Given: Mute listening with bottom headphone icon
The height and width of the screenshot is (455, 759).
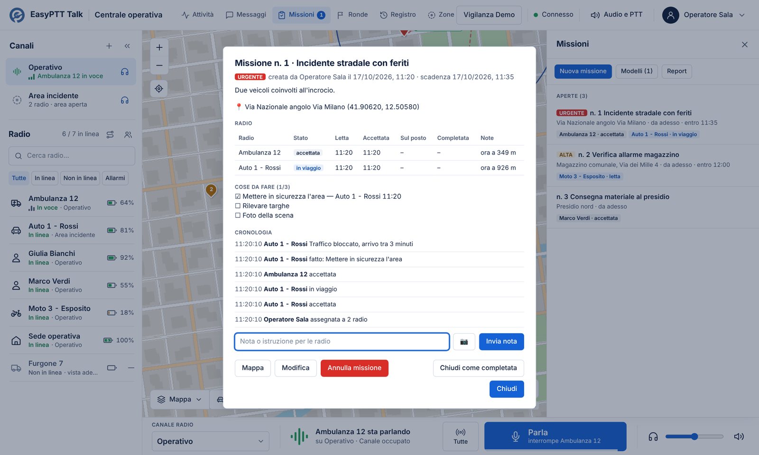Looking at the screenshot, I should click(653, 437).
